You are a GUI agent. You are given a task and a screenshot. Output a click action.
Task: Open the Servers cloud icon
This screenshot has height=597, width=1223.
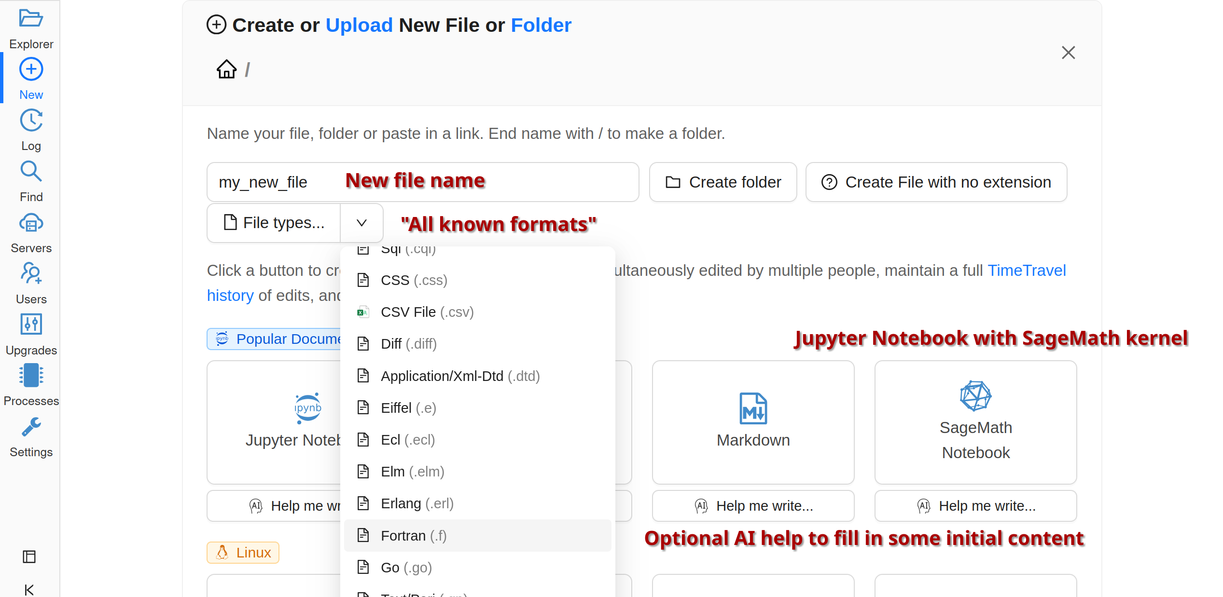coord(31,223)
